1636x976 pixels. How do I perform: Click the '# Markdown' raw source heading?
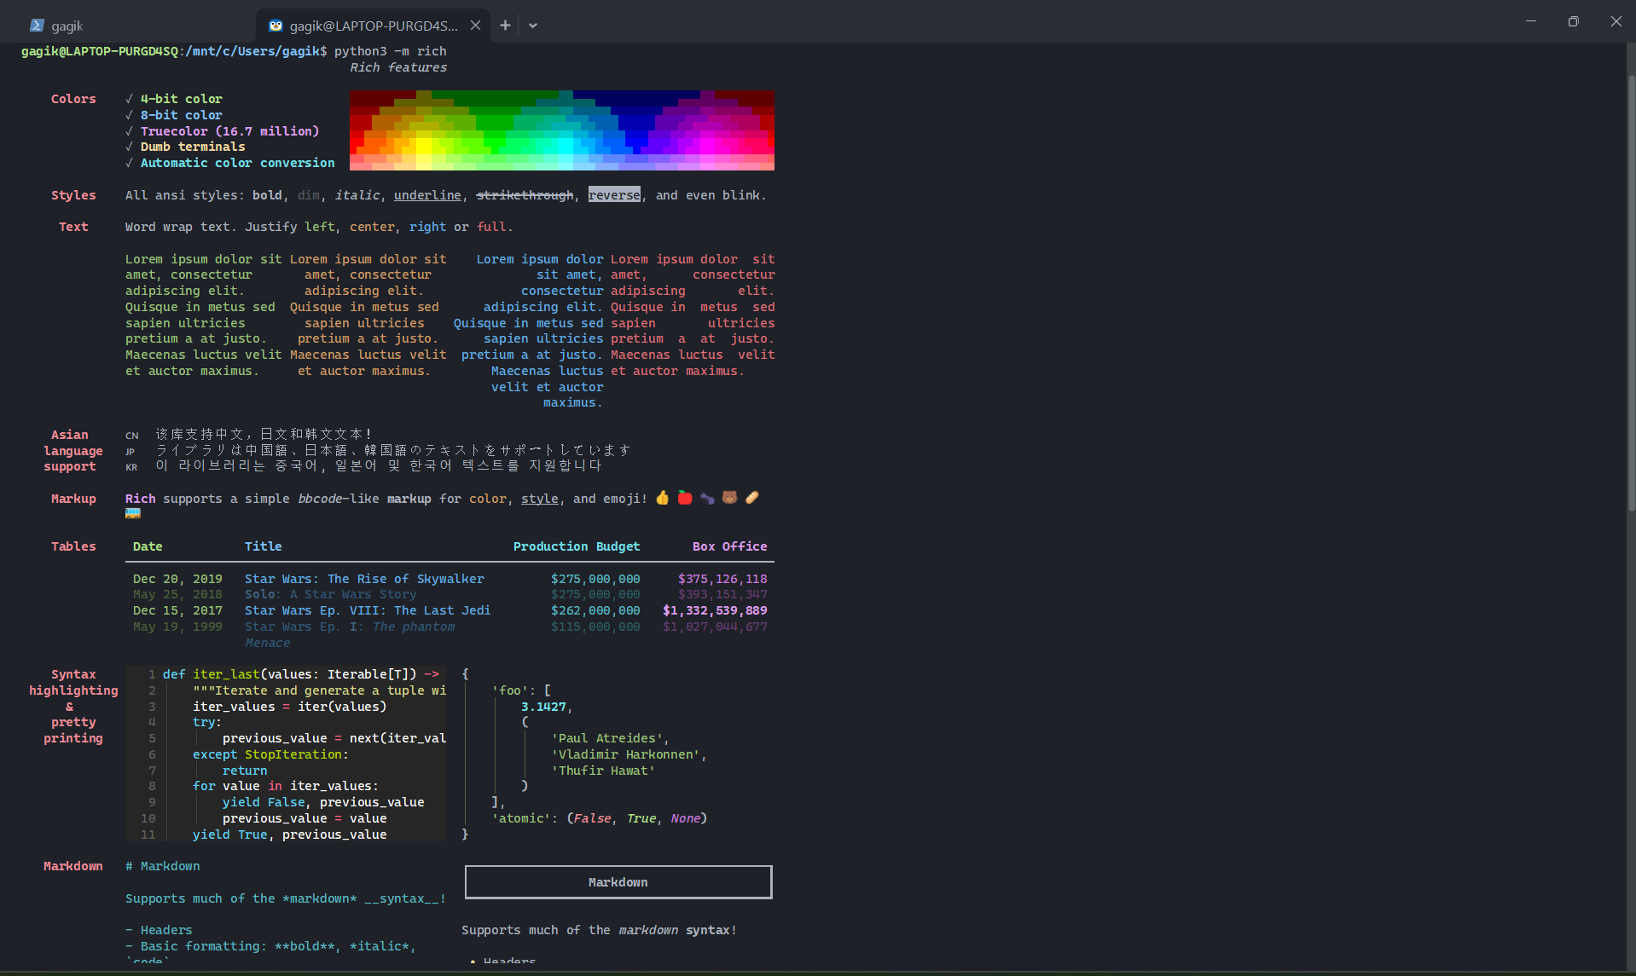[163, 866]
